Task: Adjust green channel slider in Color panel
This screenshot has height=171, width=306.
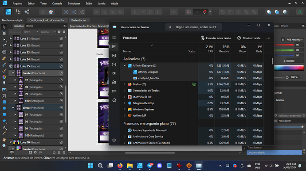Action: click(284, 50)
